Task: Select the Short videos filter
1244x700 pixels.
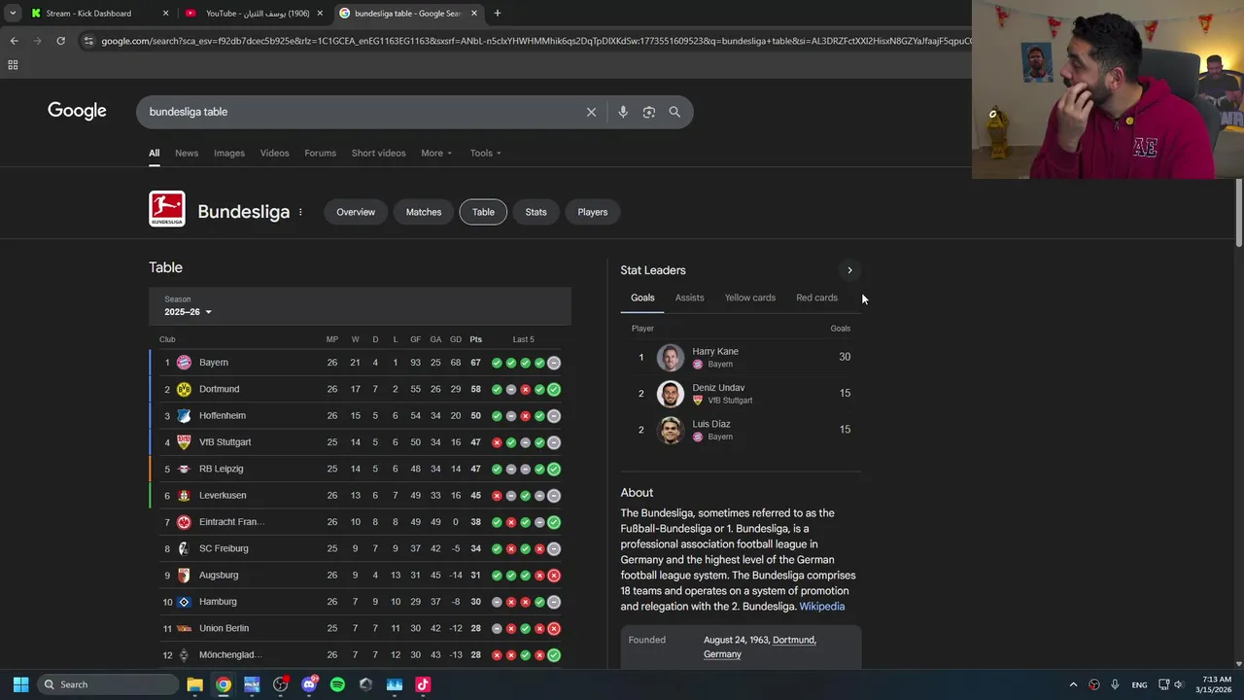Action: tap(378, 153)
